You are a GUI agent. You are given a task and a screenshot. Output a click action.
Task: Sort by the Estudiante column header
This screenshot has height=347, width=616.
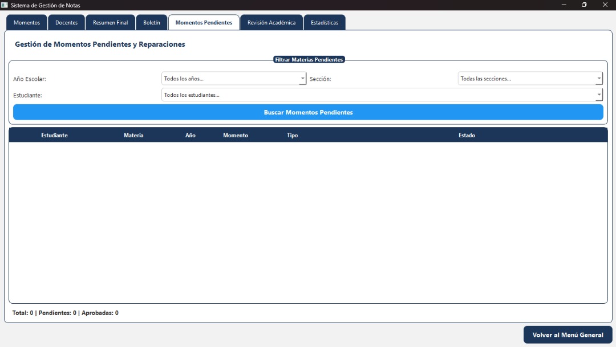pos(54,136)
